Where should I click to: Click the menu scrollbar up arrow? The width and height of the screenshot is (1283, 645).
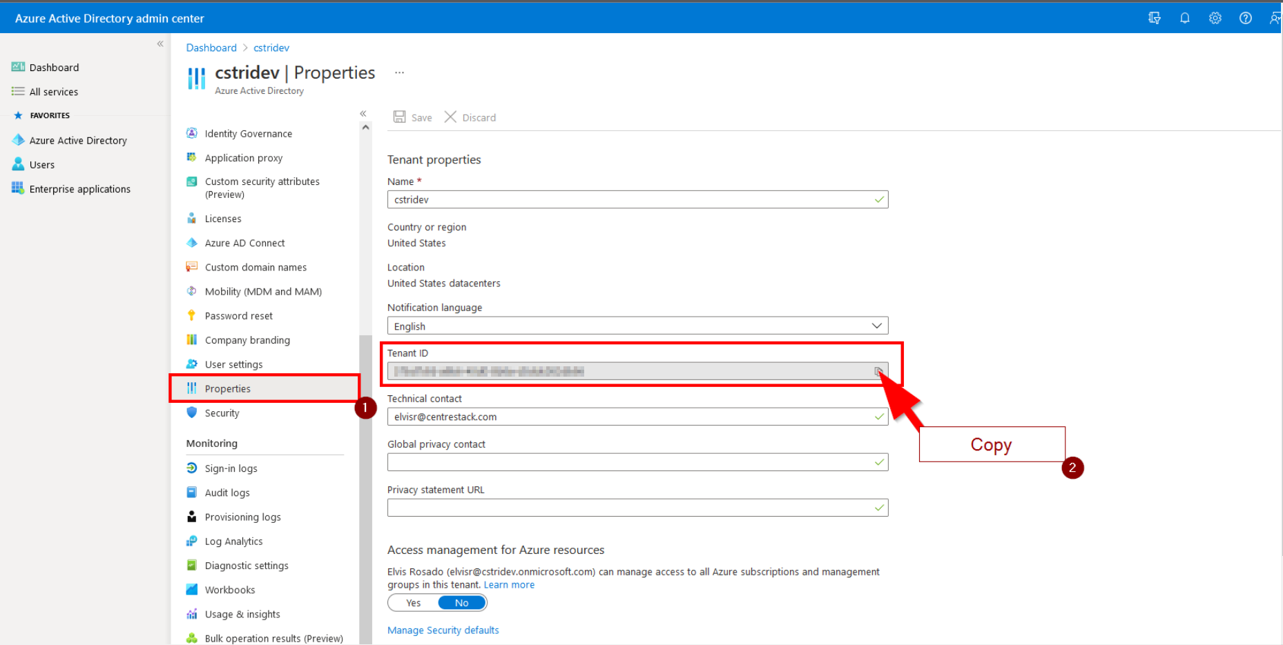click(366, 128)
